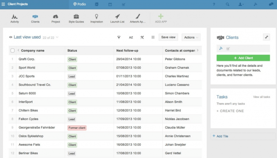Click contact Peter Gibbons

(x=175, y=59)
